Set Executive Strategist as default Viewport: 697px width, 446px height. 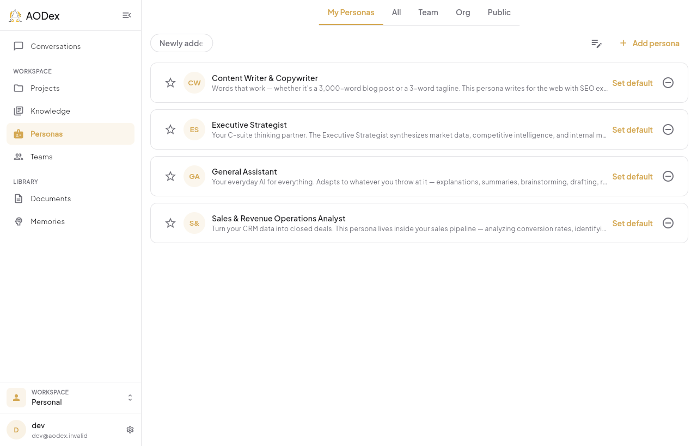click(x=632, y=129)
